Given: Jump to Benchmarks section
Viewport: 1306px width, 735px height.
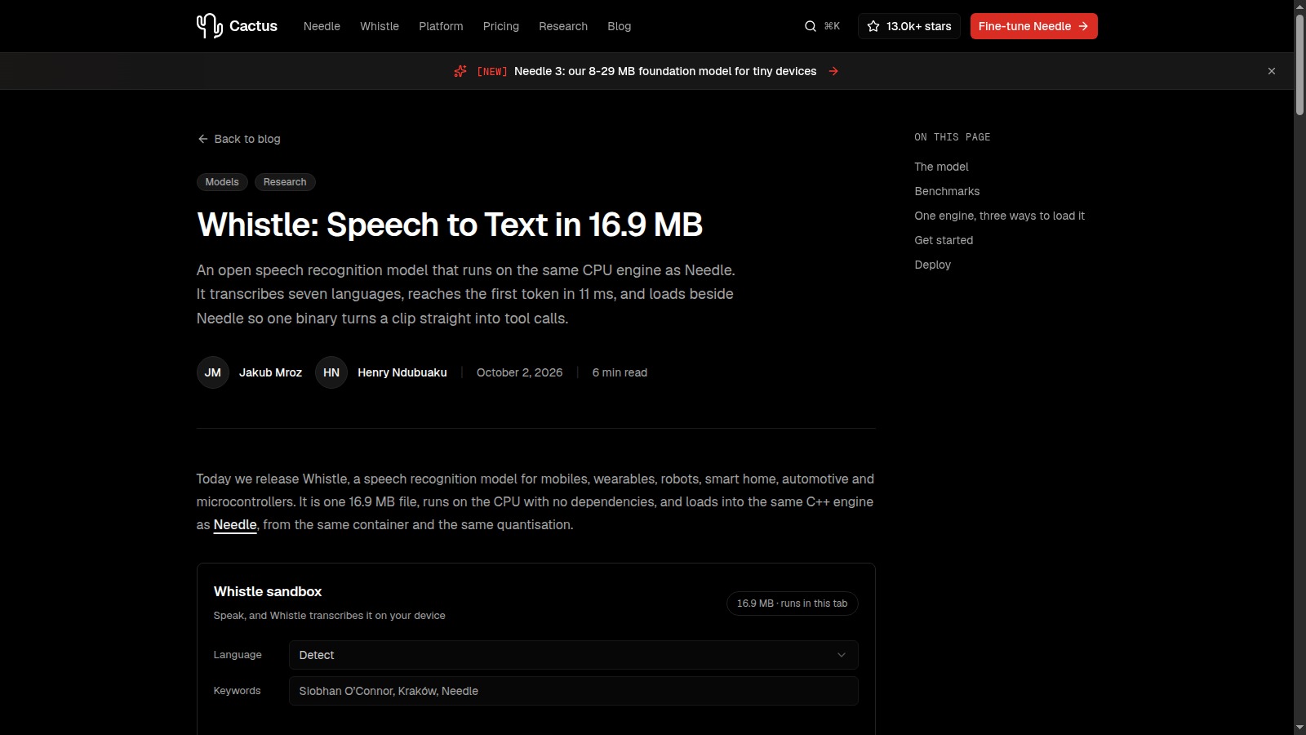Looking at the screenshot, I should coord(947,191).
